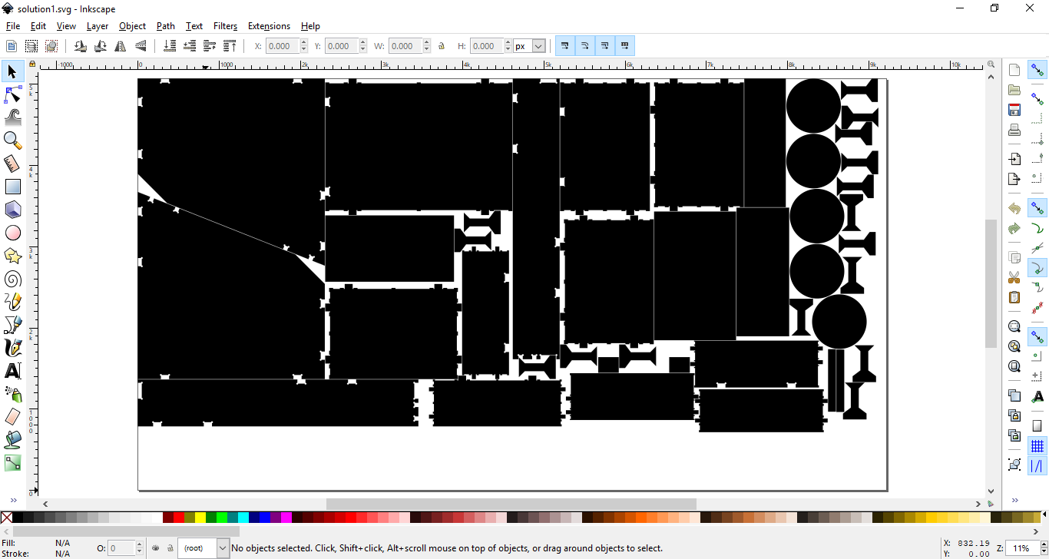Pick the yellow color swatch in palette
The height and width of the screenshot is (559, 1049).
tap(200, 518)
